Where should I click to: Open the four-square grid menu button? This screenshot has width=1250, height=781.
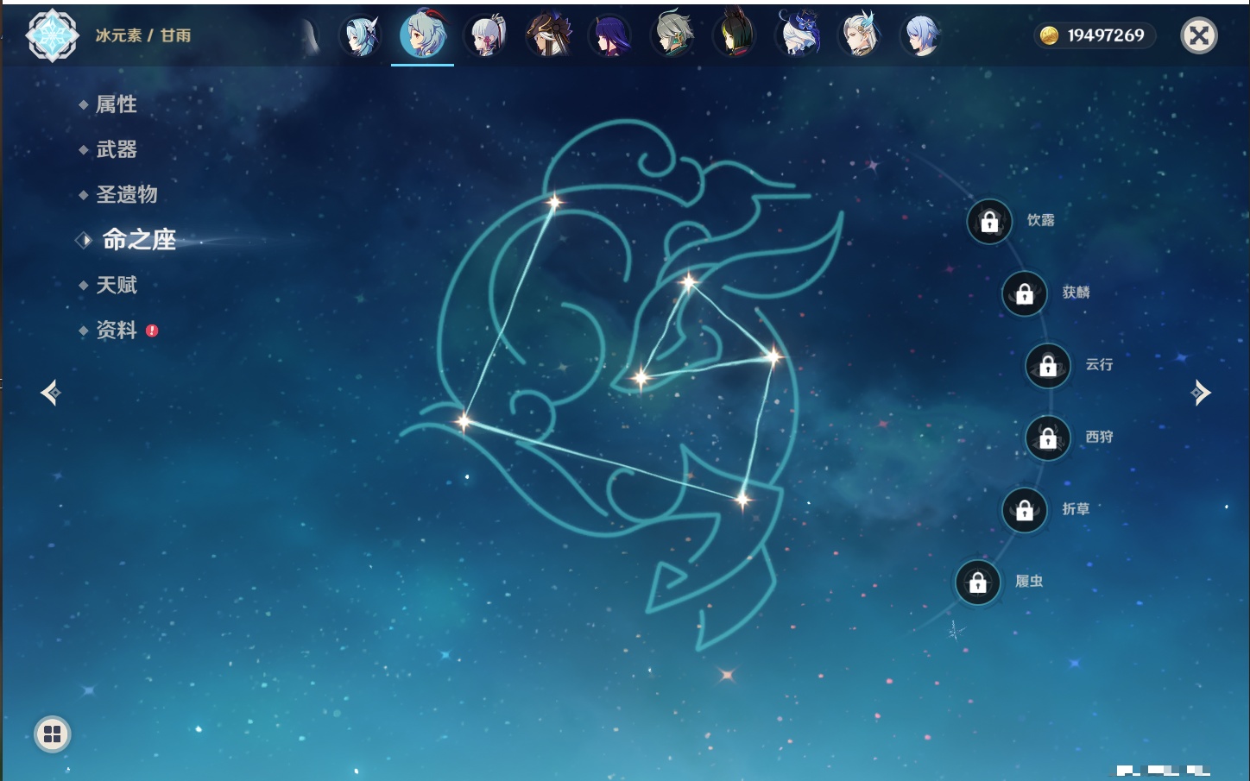53,734
